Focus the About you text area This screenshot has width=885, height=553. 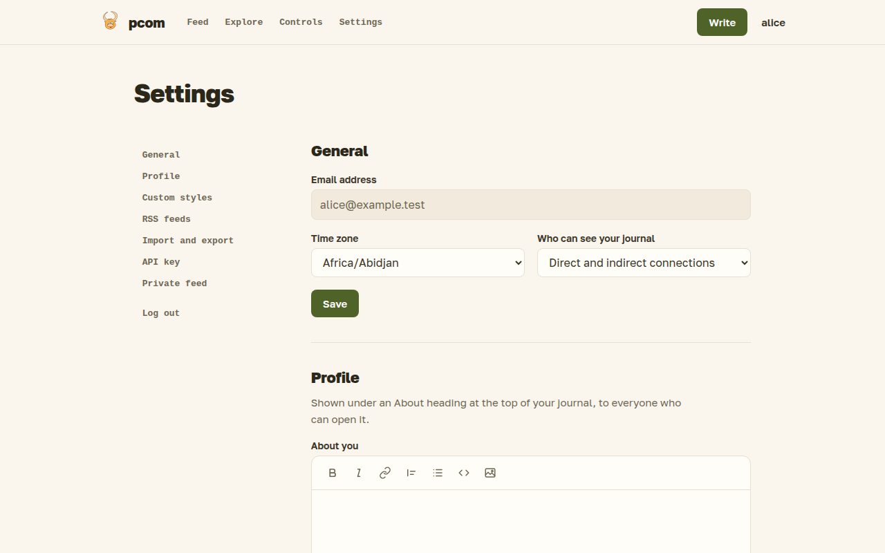(x=531, y=521)
